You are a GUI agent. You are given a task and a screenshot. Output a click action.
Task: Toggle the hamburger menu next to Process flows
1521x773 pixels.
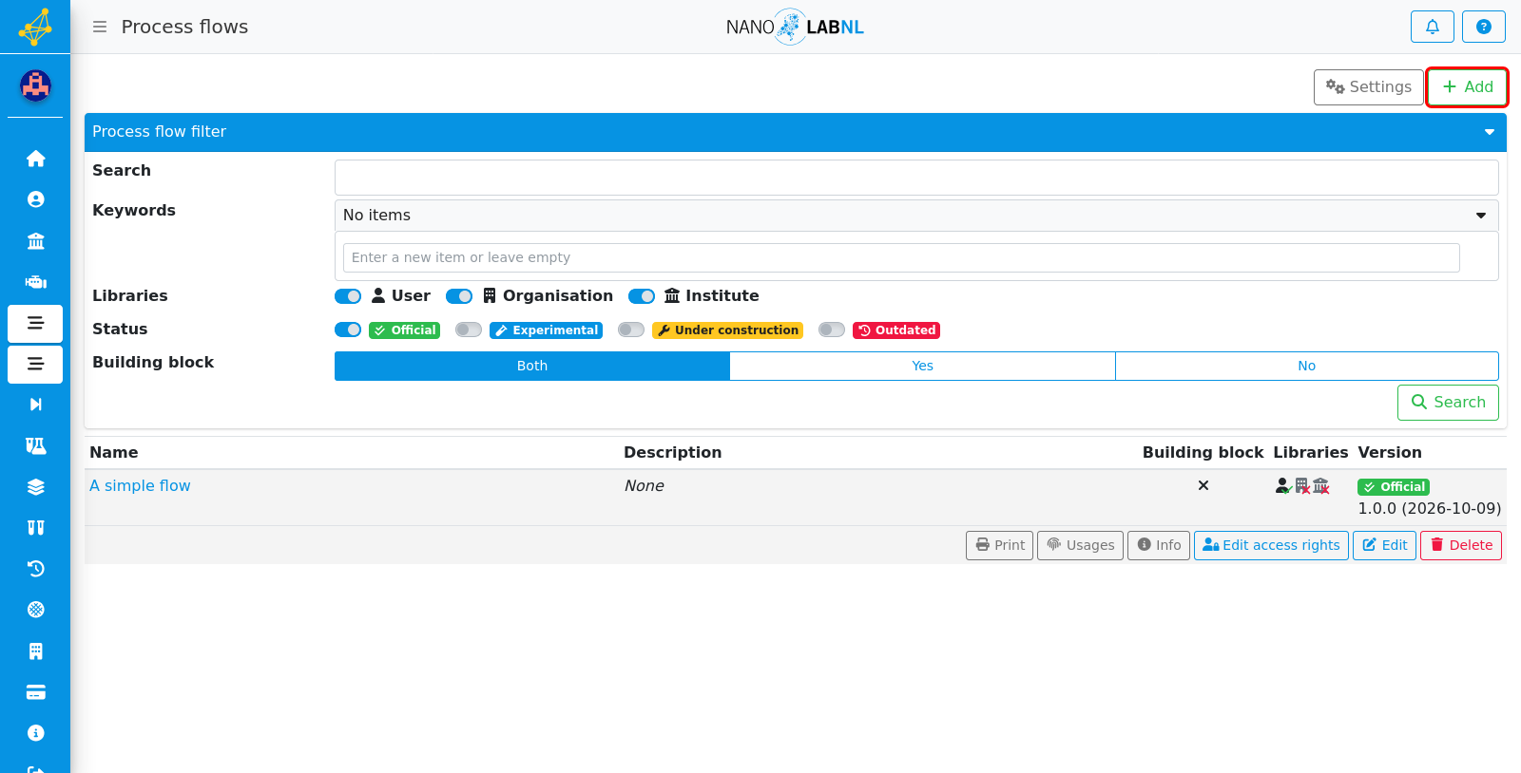[100, 27]
